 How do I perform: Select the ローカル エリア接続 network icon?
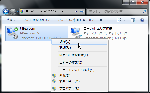point(76,33)
